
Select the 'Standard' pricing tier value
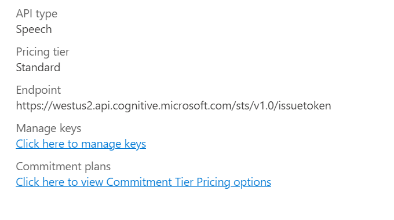38,68
